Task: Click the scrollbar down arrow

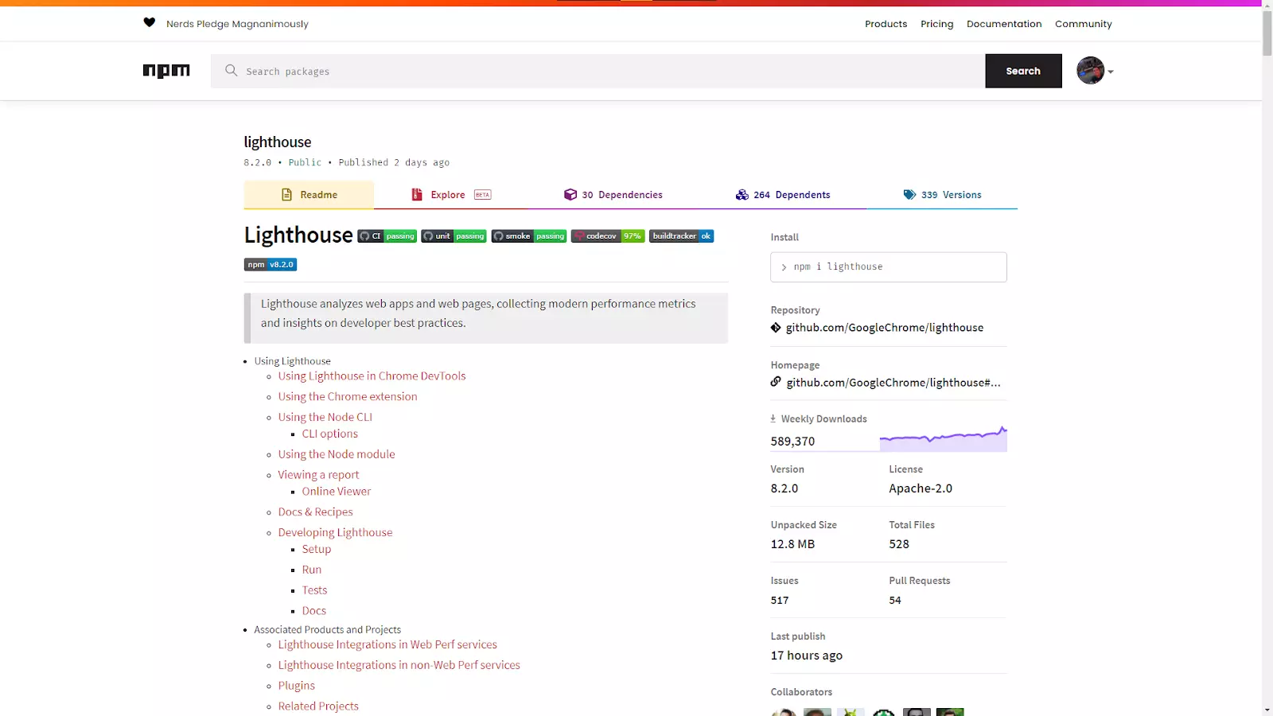Action: [x=1267, y=710]
